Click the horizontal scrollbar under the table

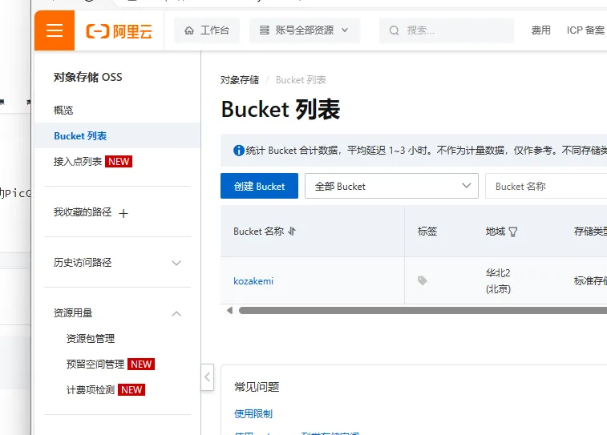[x=417, y=310]
